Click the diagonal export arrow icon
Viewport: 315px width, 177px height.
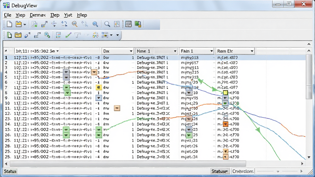[44, 24]
